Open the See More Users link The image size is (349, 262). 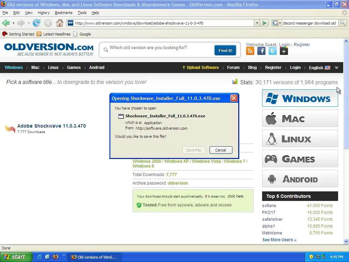coord(279,240)
